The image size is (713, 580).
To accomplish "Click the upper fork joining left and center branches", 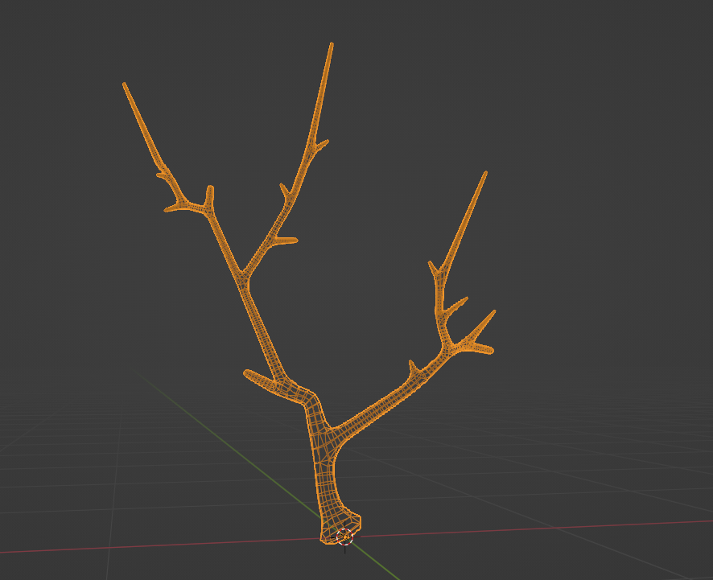I will [x=242, y=278].
